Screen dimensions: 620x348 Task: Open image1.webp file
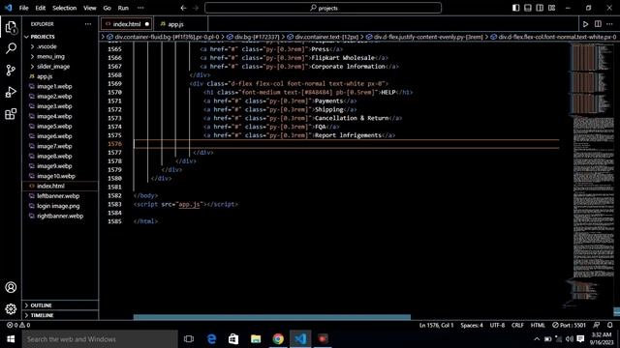(x=54, y=86)
